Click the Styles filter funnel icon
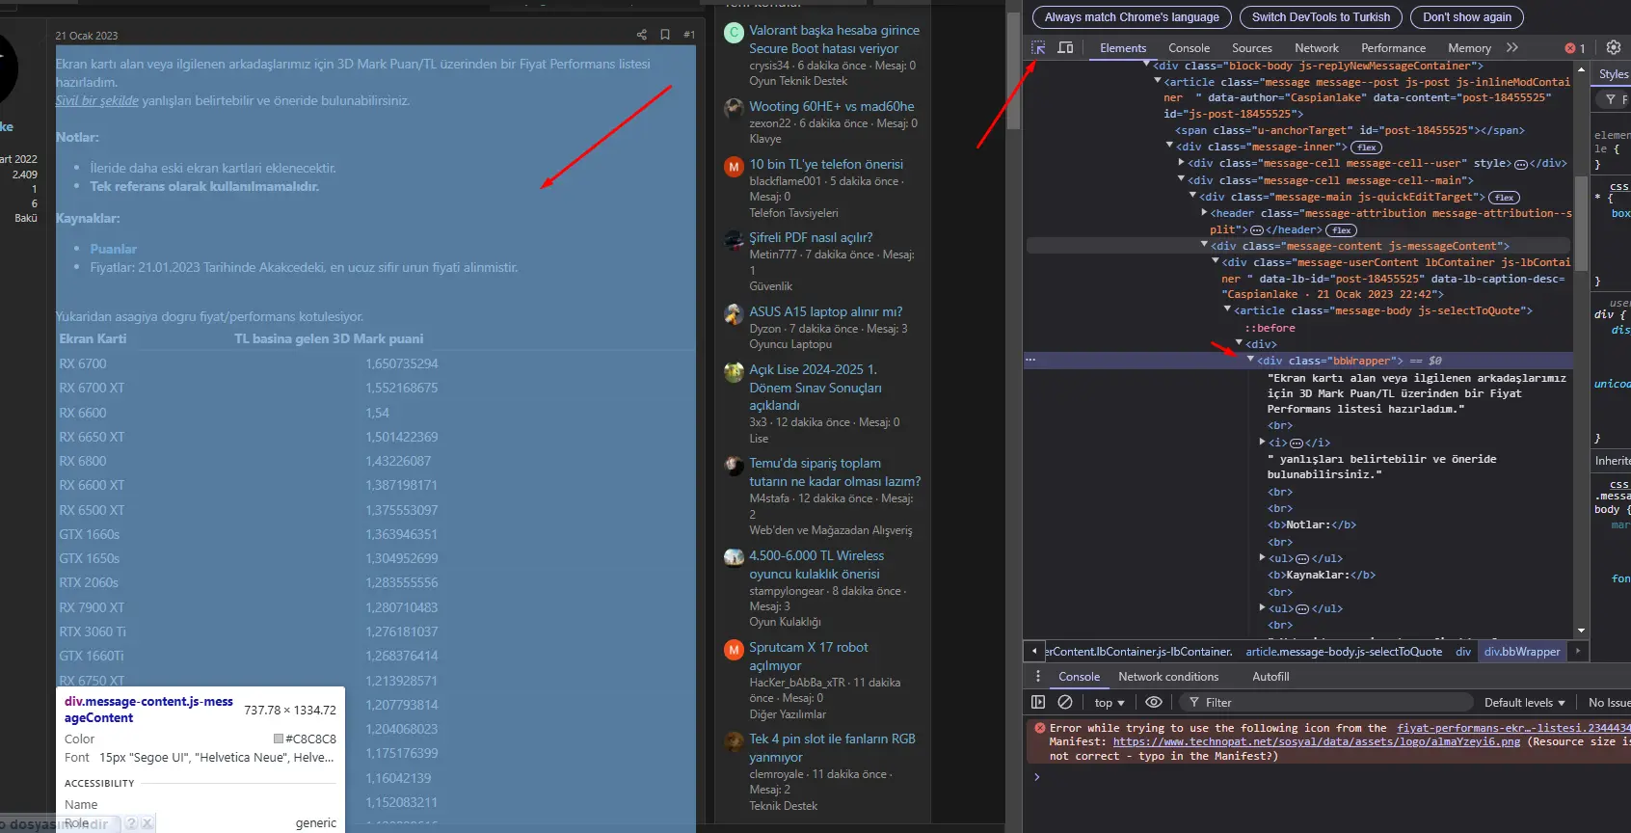 click(x=1611, y=99)
